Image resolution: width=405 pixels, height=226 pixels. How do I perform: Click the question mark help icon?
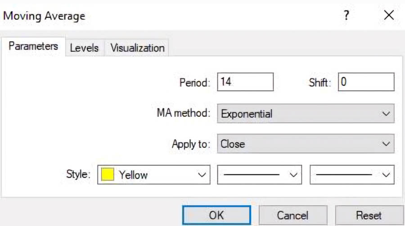[x=346, y=15]
